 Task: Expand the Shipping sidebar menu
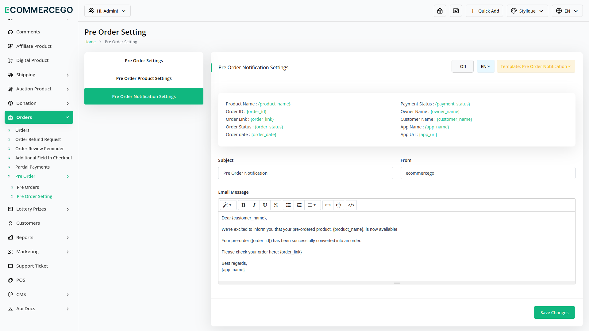tap(39, 75)
